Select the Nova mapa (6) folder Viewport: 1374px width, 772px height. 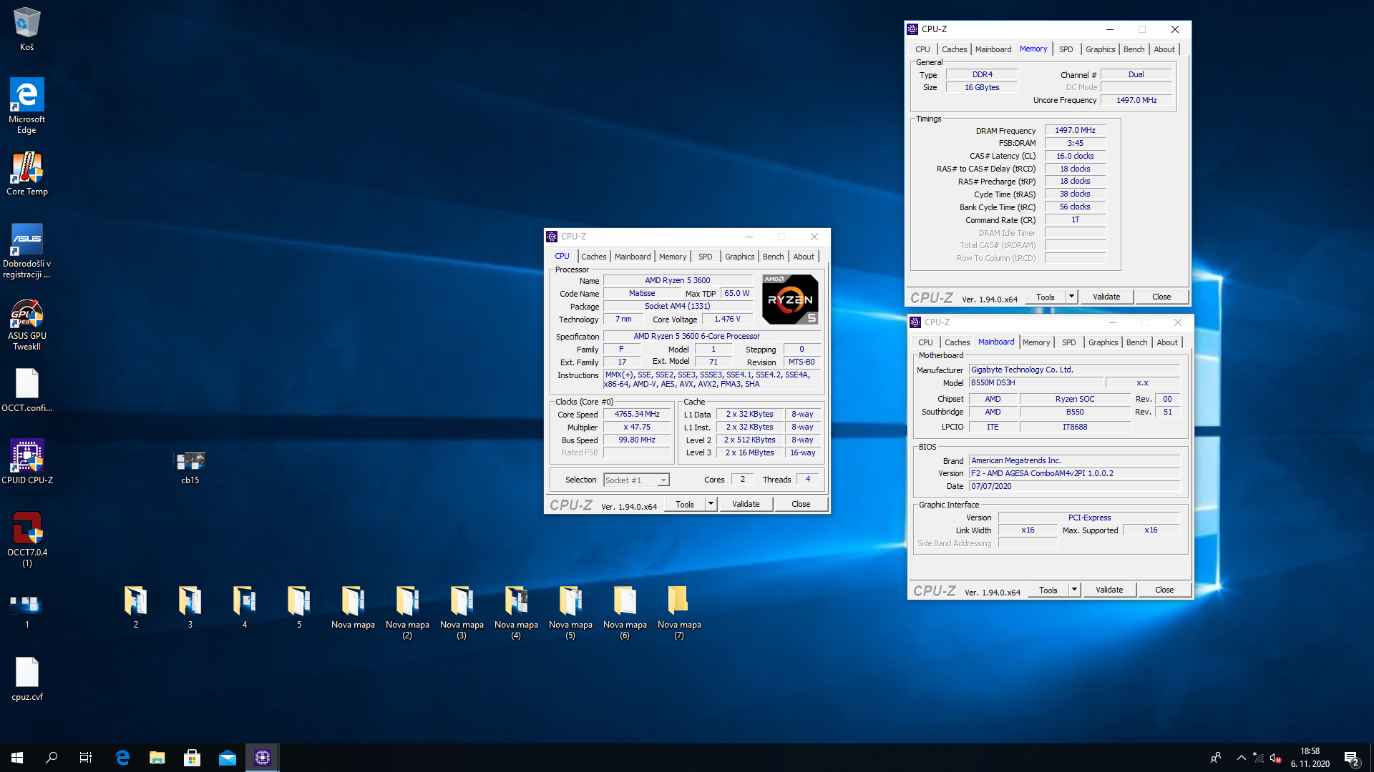pyautogui.click(x=625, y=612)
